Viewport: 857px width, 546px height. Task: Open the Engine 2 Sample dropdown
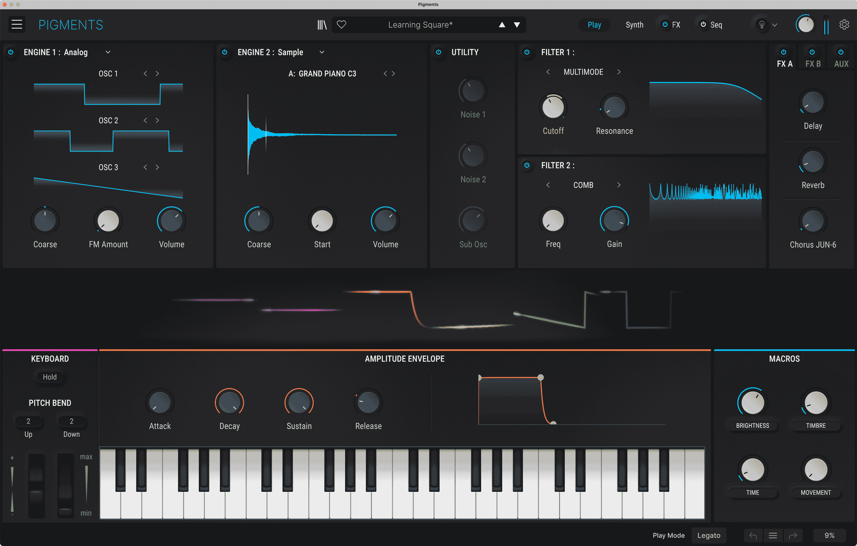[x=321, y=52]
